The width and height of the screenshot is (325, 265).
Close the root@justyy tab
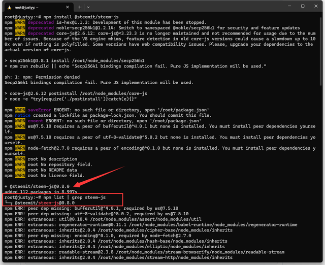point(68,7)
